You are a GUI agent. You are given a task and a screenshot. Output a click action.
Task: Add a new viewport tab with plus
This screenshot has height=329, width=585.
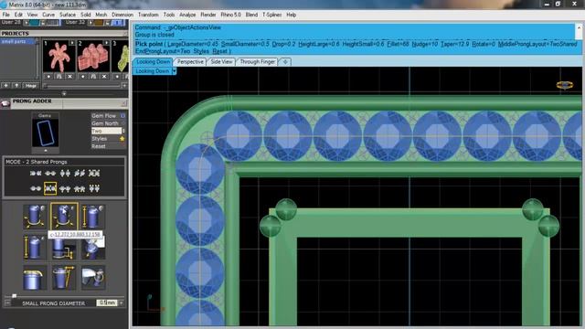click(285, 61)
